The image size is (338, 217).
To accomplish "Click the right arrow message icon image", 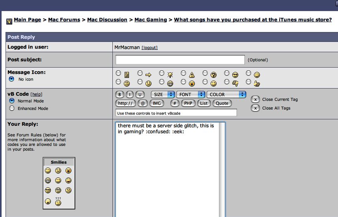I will pos(148,75).
